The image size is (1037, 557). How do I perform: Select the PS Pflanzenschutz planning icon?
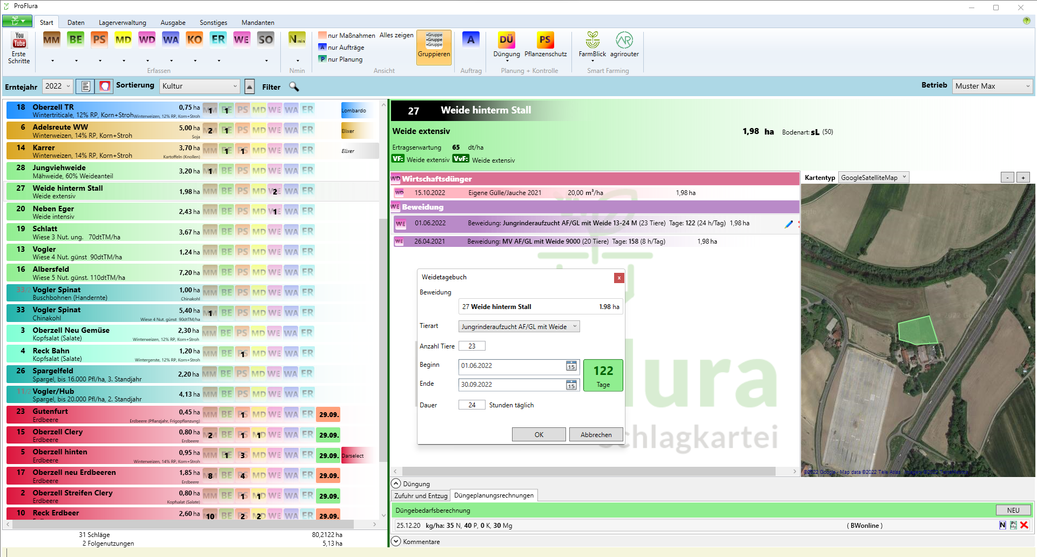click(x=545, y=40)
